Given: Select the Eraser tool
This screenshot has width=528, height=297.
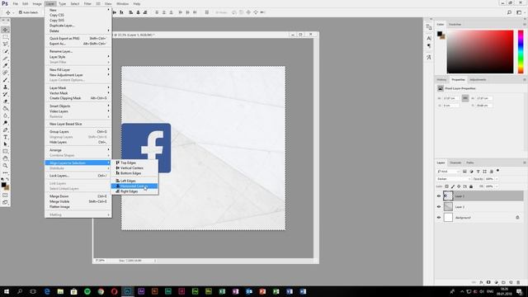Looking at the screenshot, I should (6, 101).
